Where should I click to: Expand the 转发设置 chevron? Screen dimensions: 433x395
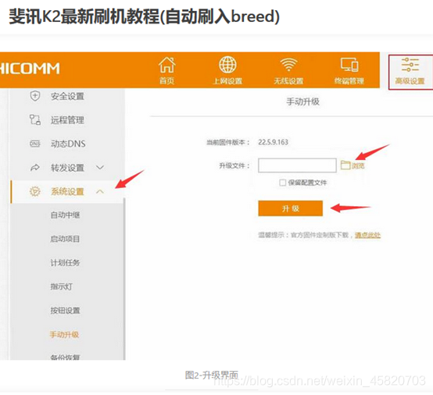tap(100, 167)
